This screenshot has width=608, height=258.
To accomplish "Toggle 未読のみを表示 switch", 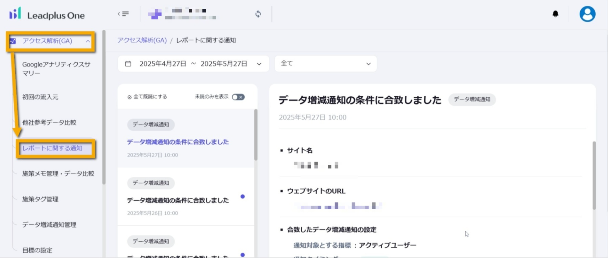I will (x=238, y=97).
